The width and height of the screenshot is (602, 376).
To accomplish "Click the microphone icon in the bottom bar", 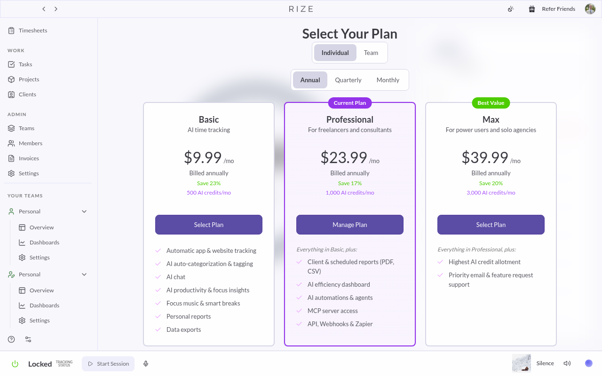I will (x=146, y=364).
